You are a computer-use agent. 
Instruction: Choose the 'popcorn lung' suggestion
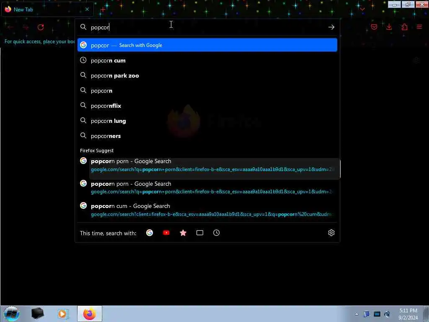pyautogui.click(x=207, y=120)
